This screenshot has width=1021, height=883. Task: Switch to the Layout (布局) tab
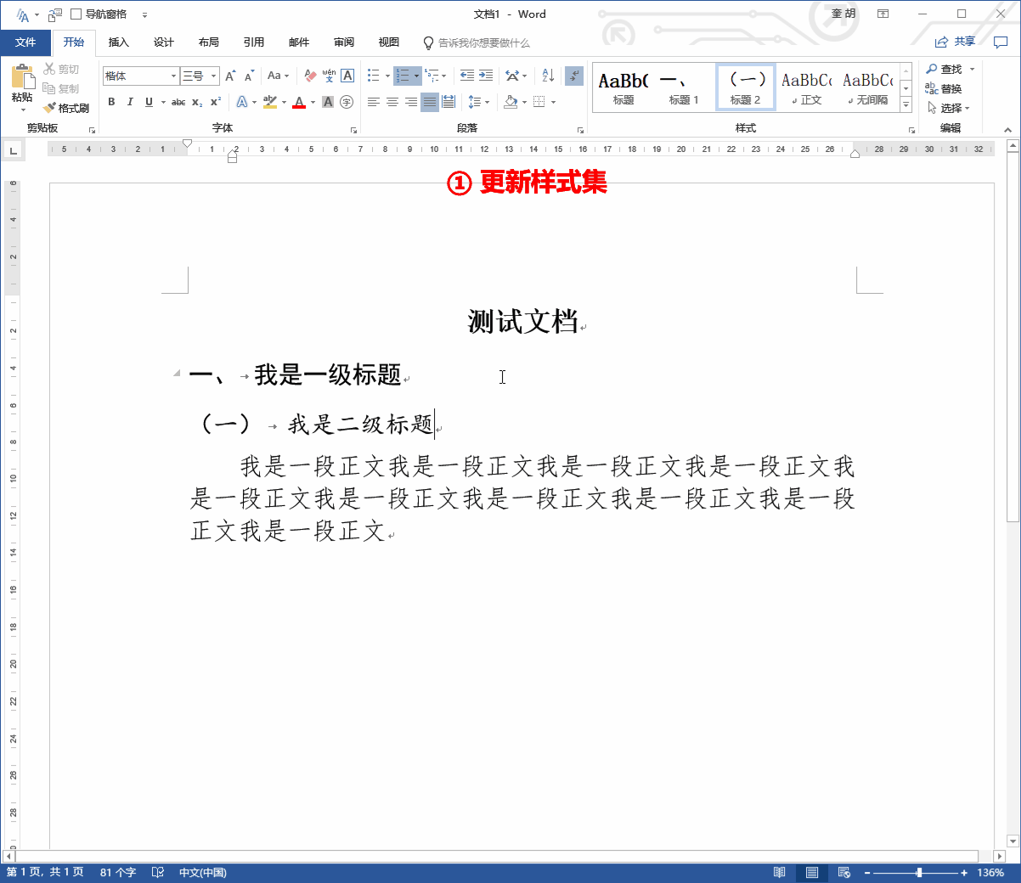pos(209,42)
